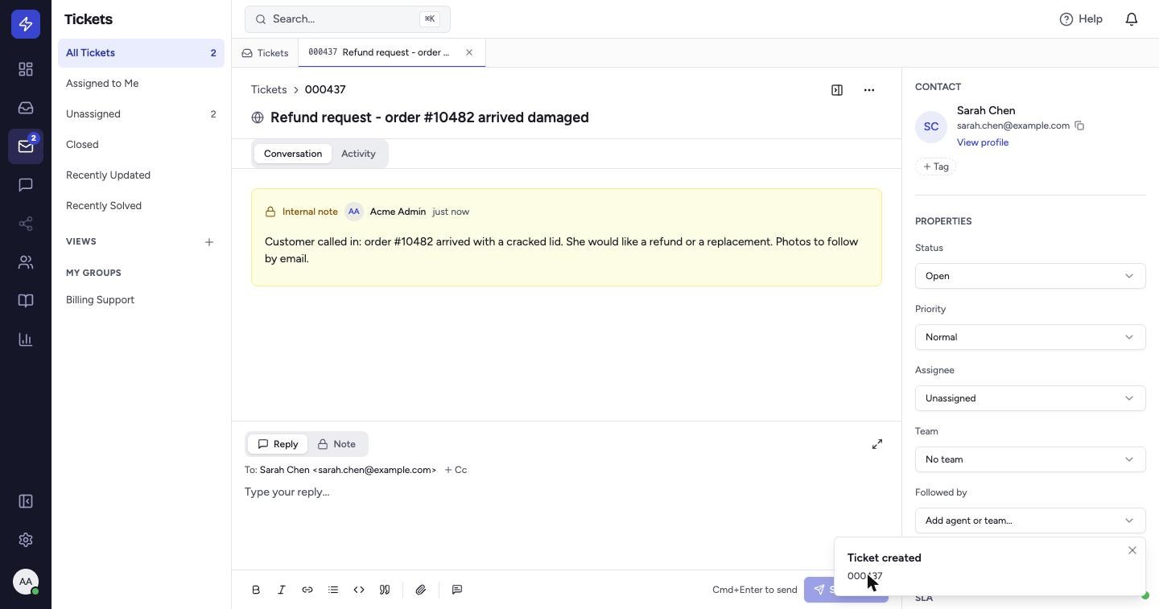The width and height of the screenshot is (1159, 609).
Task: Select the Note composer mode
Action: coord(336,444)
